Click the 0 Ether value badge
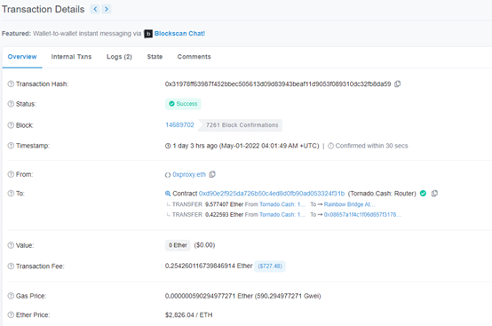 [178, 245]
